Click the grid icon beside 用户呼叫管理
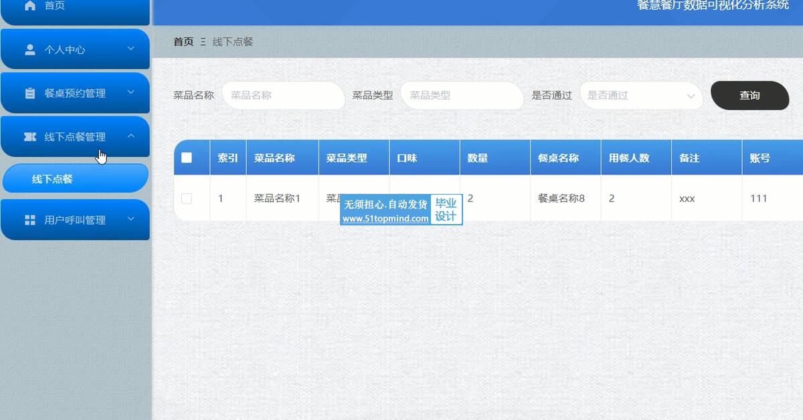 tap(29, 219)
